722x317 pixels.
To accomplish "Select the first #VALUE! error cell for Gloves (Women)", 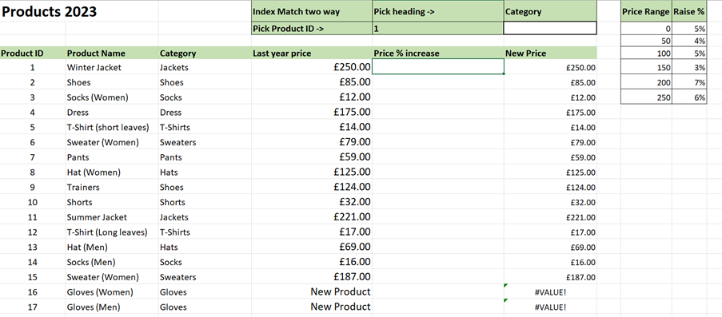I will [550, 291].
